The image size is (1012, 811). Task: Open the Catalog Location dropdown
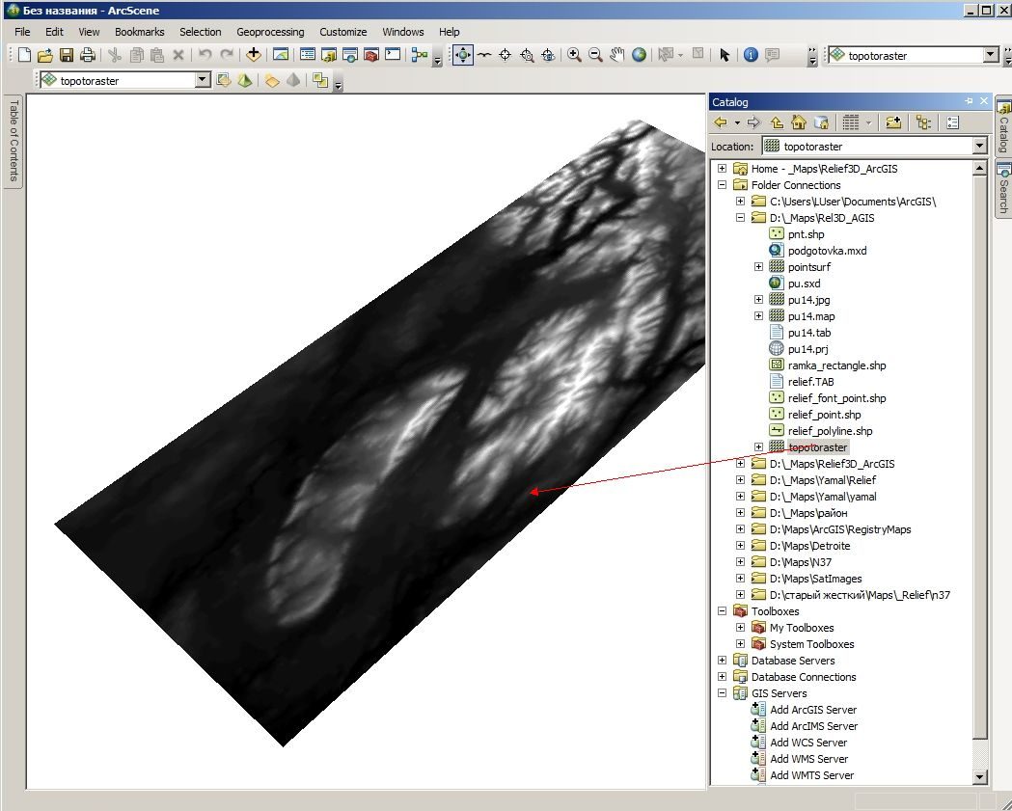click(x=980, y=146)
